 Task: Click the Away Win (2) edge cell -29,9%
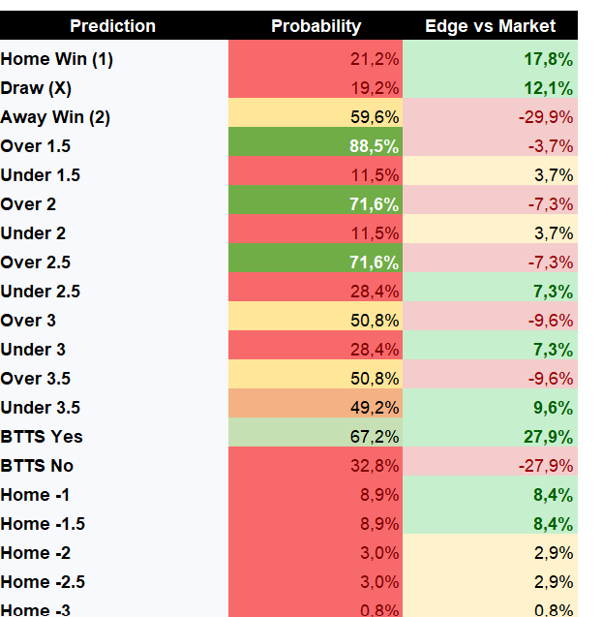click(490, 117)
